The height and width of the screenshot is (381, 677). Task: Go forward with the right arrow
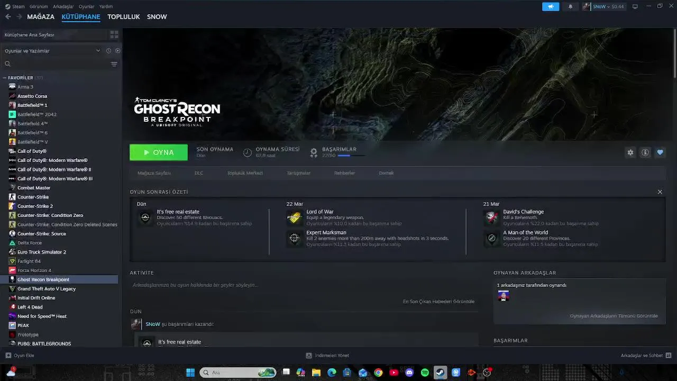[x=19, y=16]
